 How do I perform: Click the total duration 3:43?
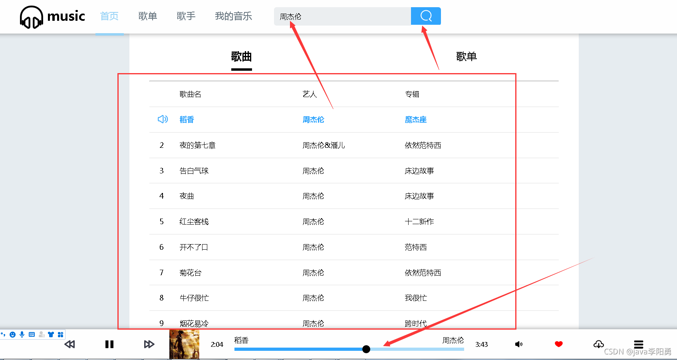(x=481, y=344)
